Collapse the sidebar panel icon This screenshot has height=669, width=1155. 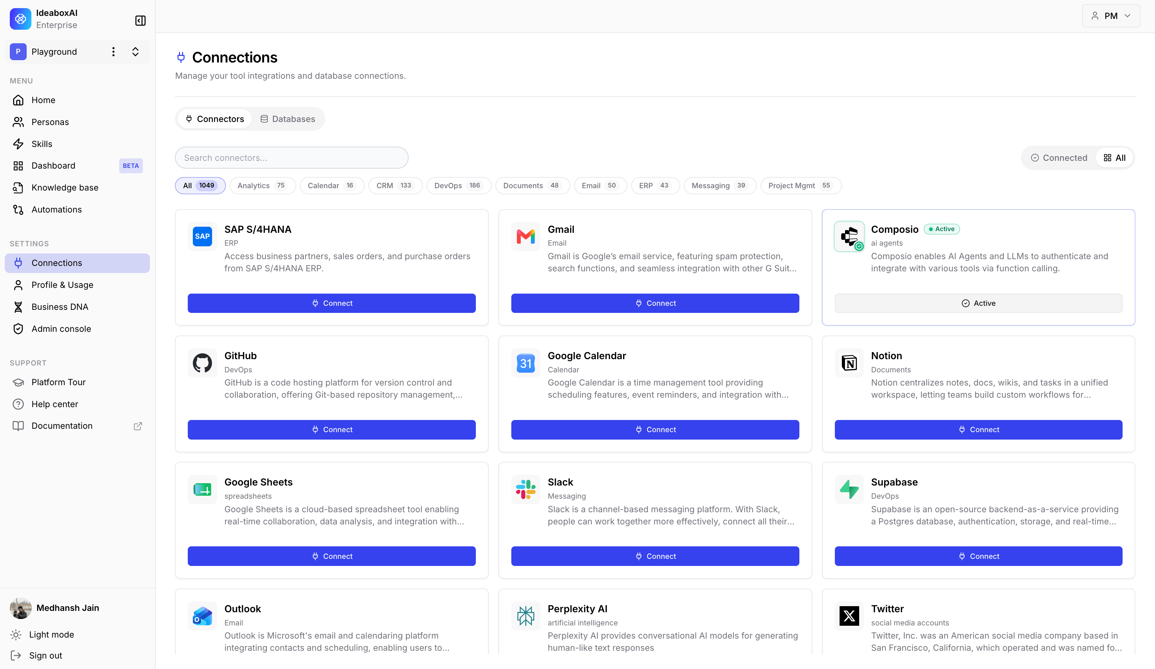(x=140, y=21)
